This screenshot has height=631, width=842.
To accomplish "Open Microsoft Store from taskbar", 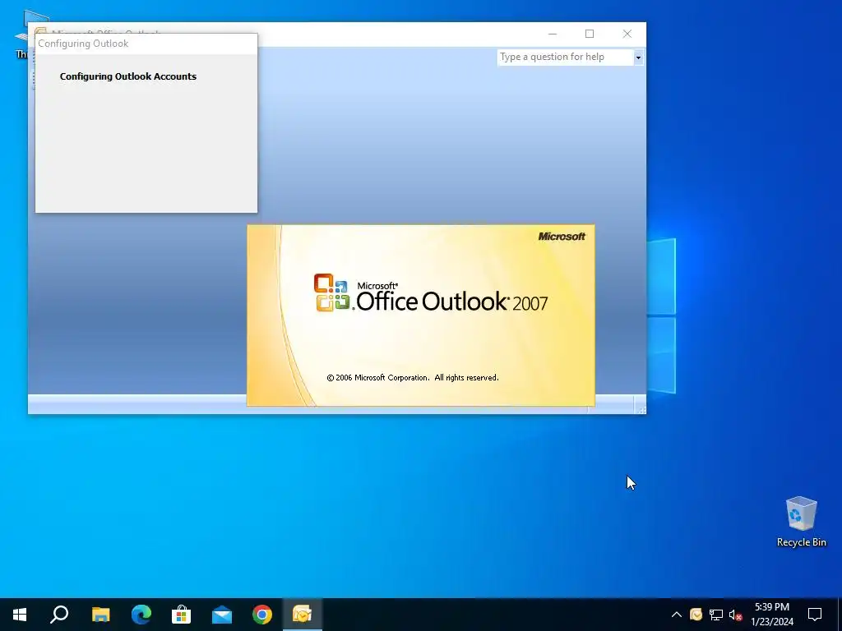I will point(182,615).
